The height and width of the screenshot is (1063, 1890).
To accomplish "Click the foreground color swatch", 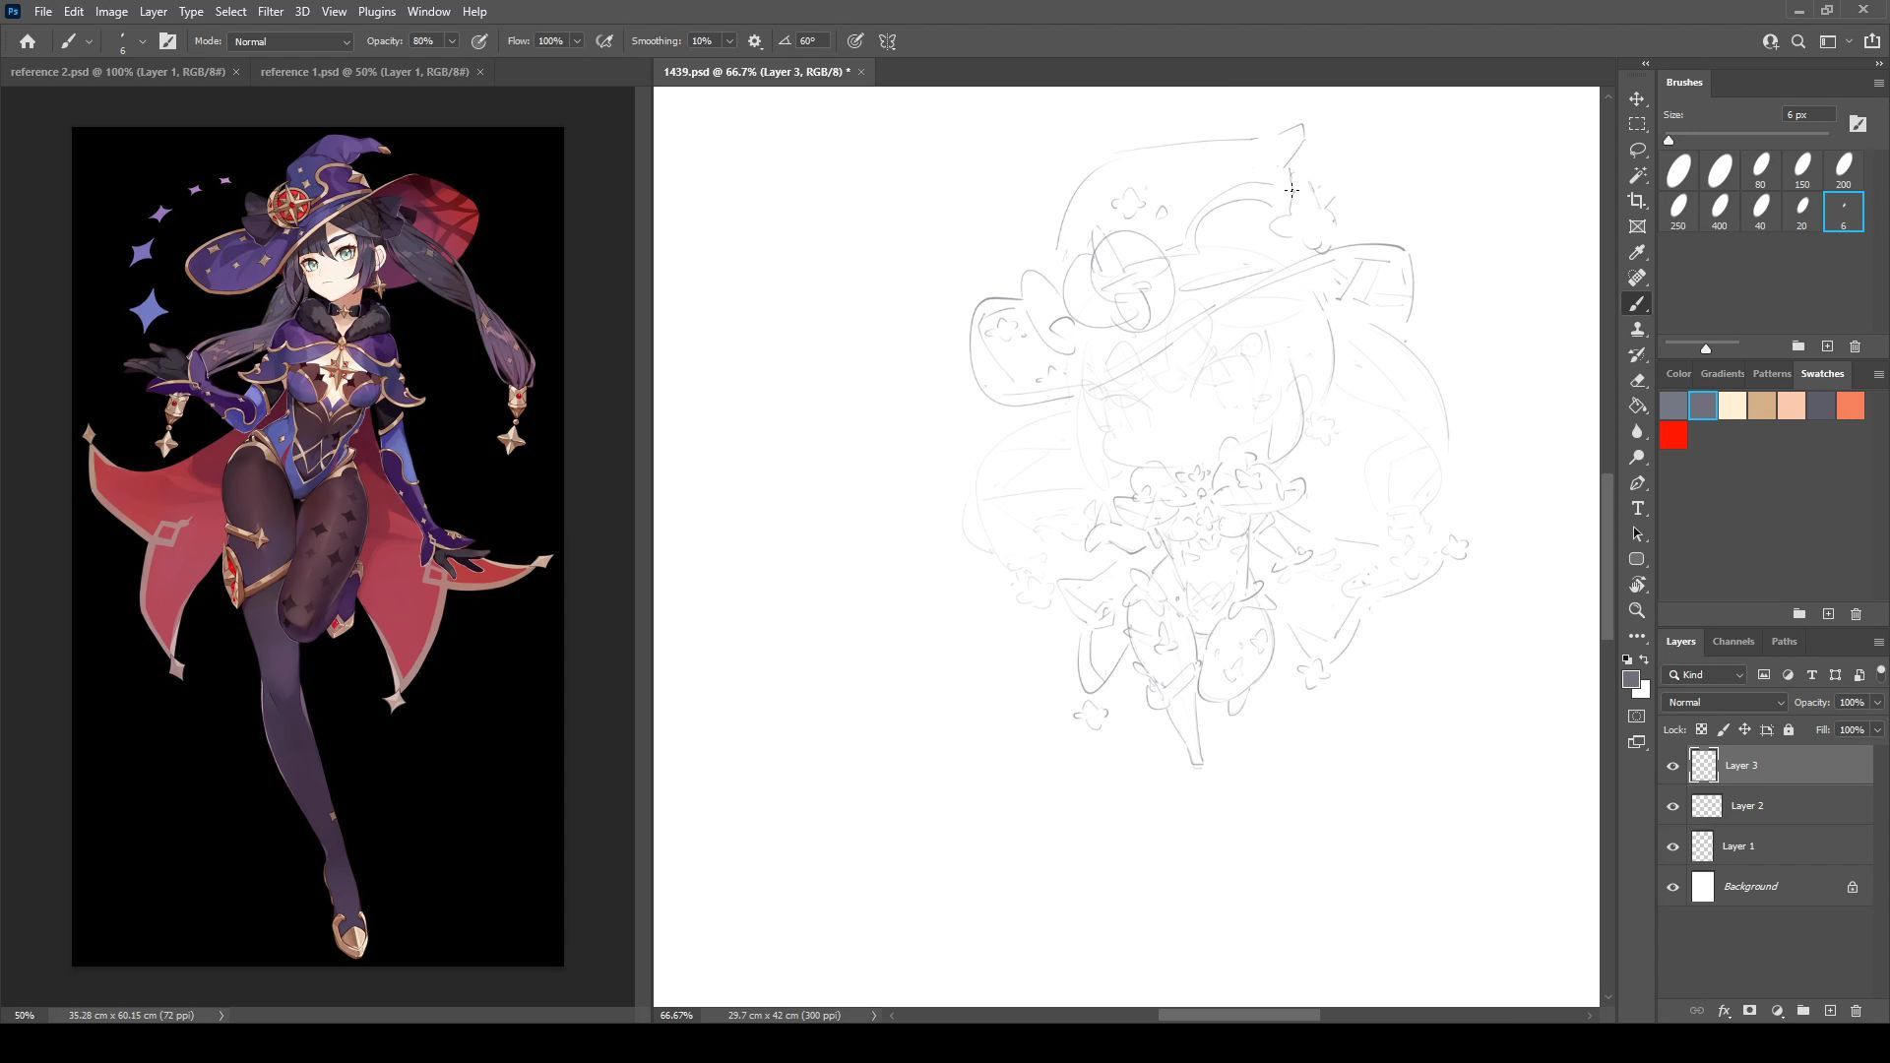I will click(1631, 680).
